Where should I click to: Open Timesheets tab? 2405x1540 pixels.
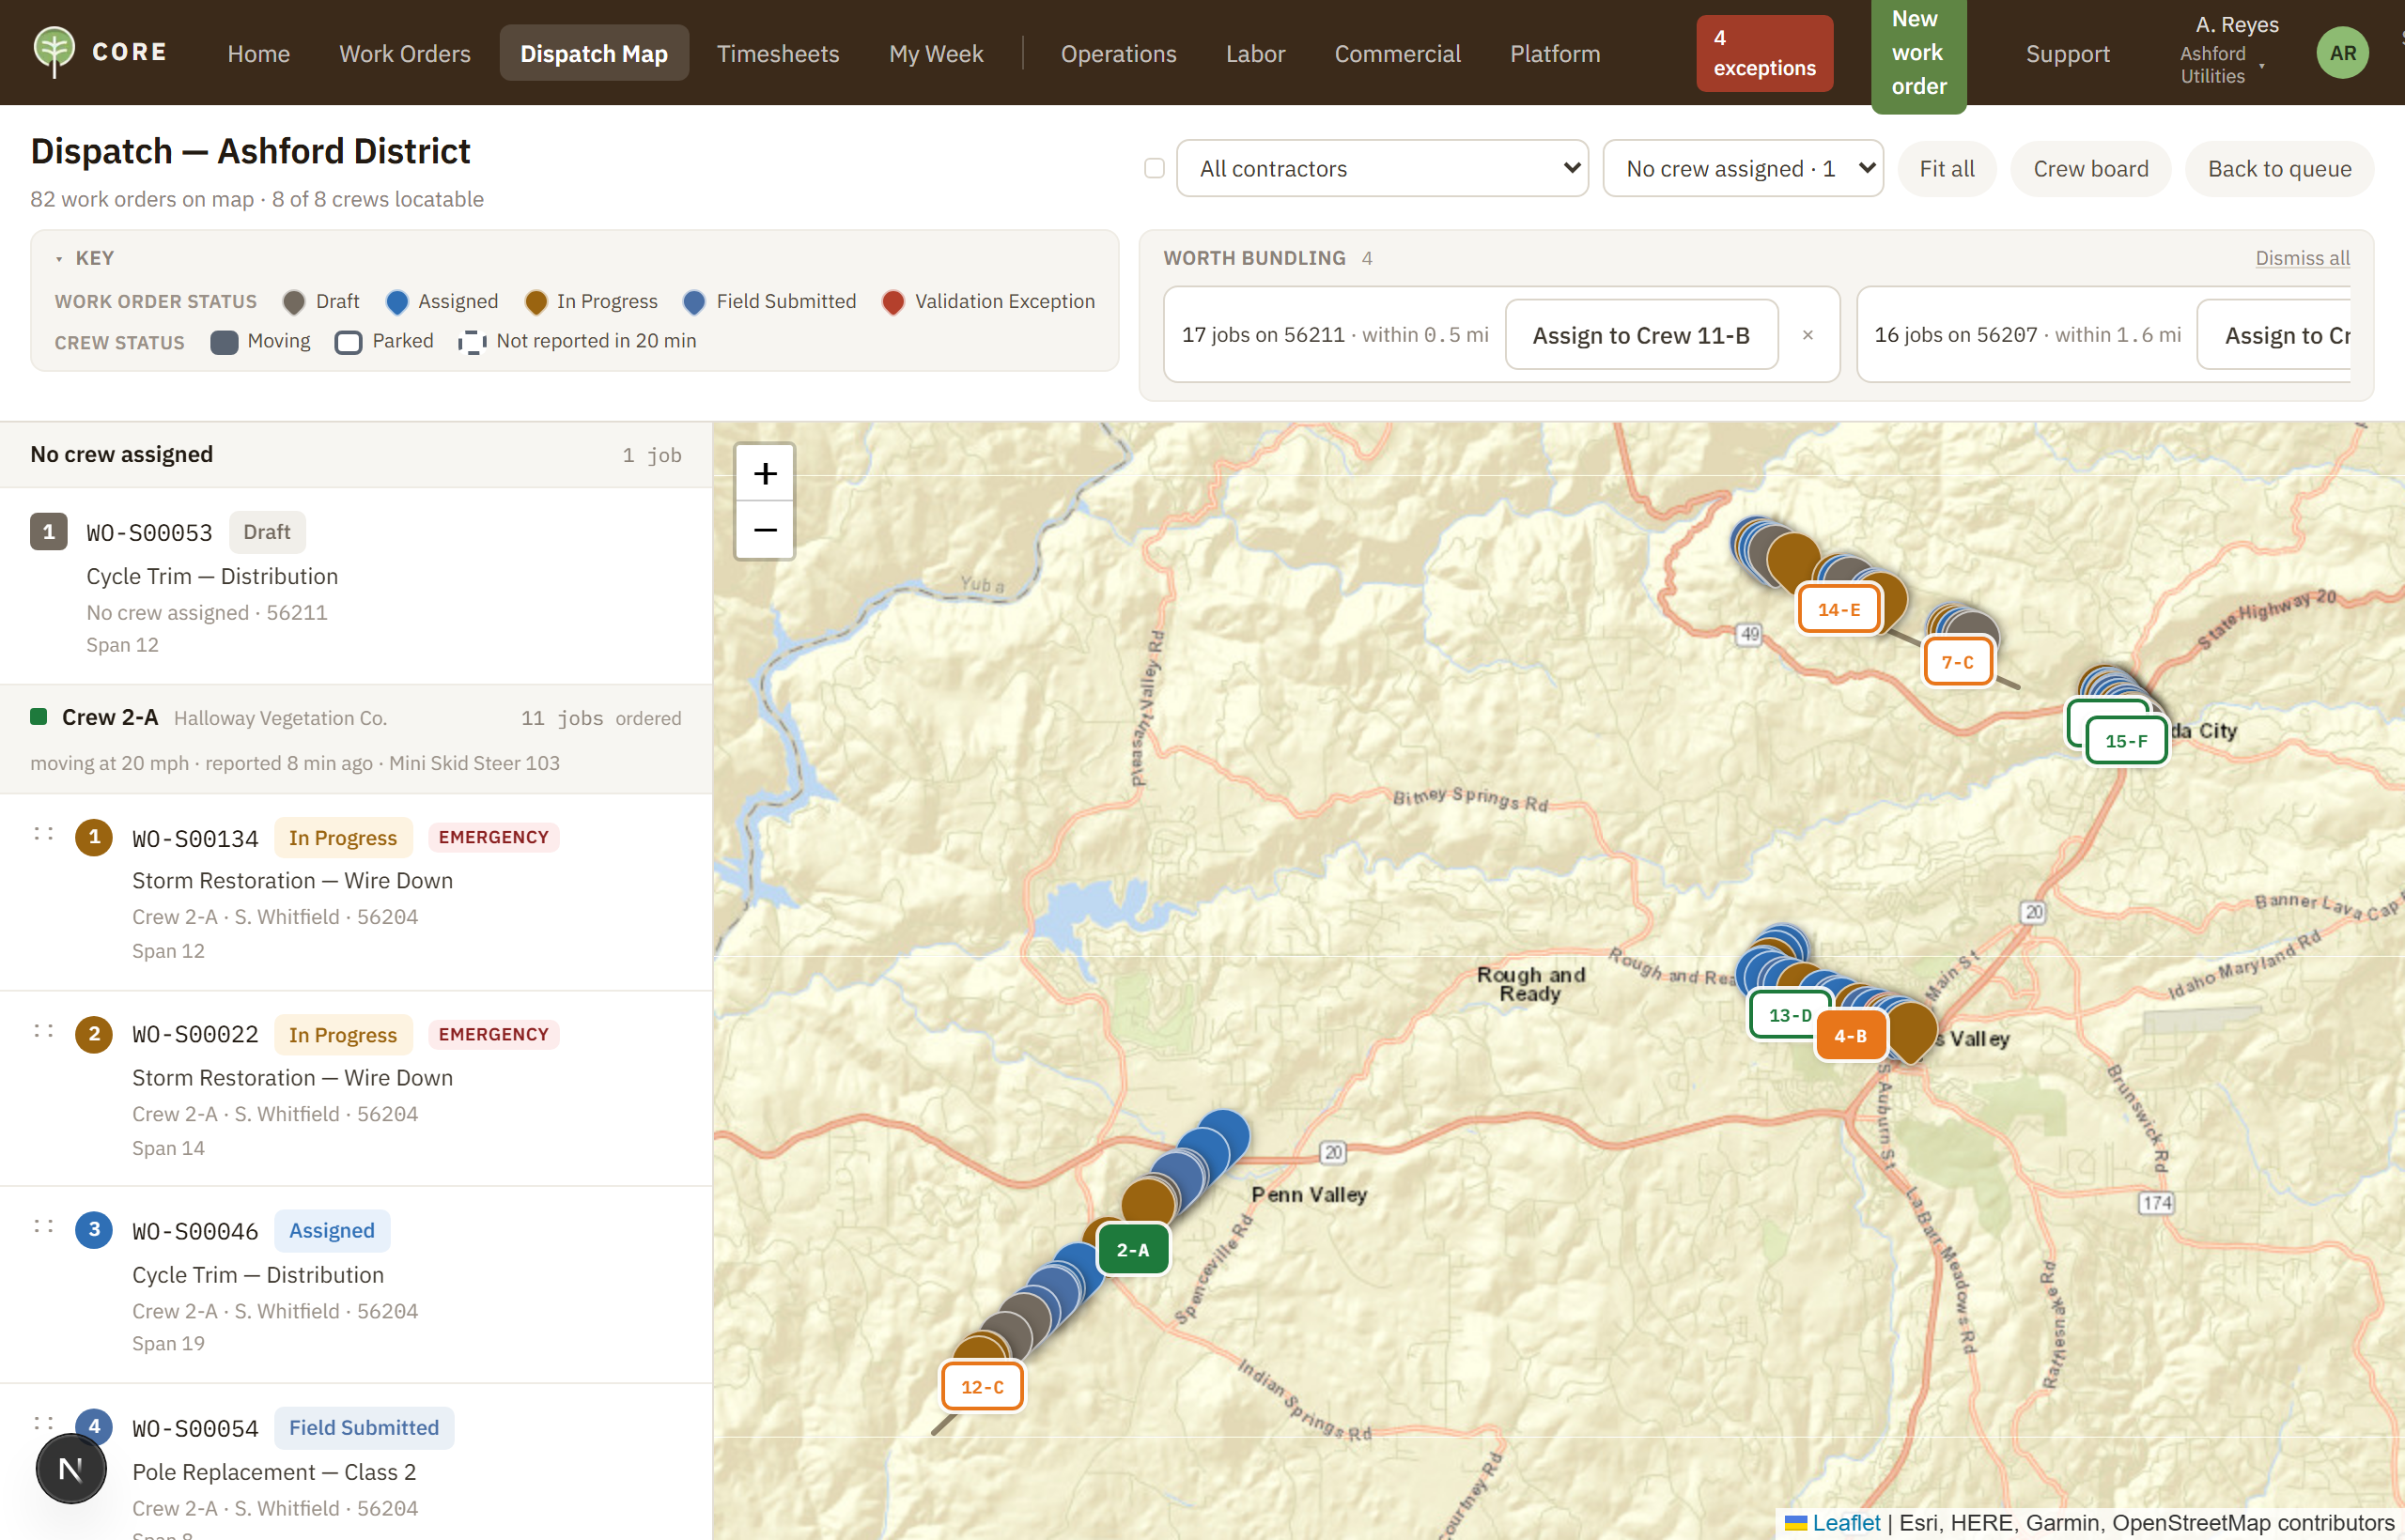[778, 53]
